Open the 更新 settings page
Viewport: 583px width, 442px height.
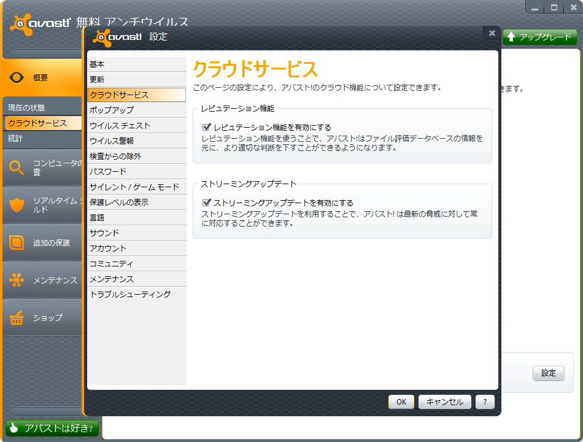pos(137,80)
